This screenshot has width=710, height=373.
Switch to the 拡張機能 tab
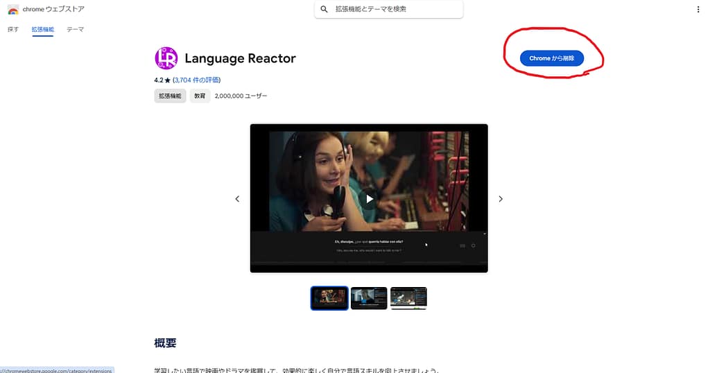pos(42,30)
